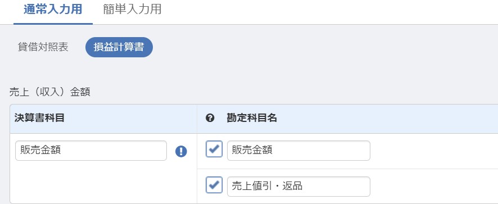498x204 pixels.
Task: Click the 勘定科目名 column header text
Action: pyautogui.click(x=252, y=118)
